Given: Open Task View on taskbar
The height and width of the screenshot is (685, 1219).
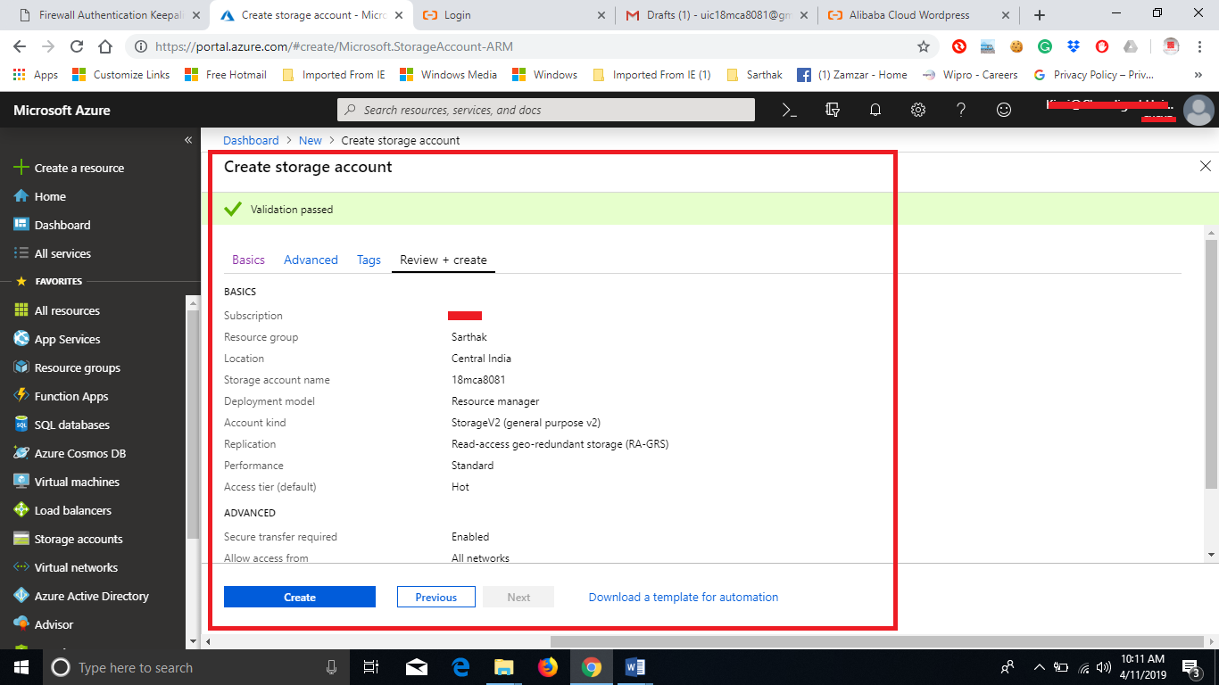Looking at the screenshot, I should (x=372, y=667).
